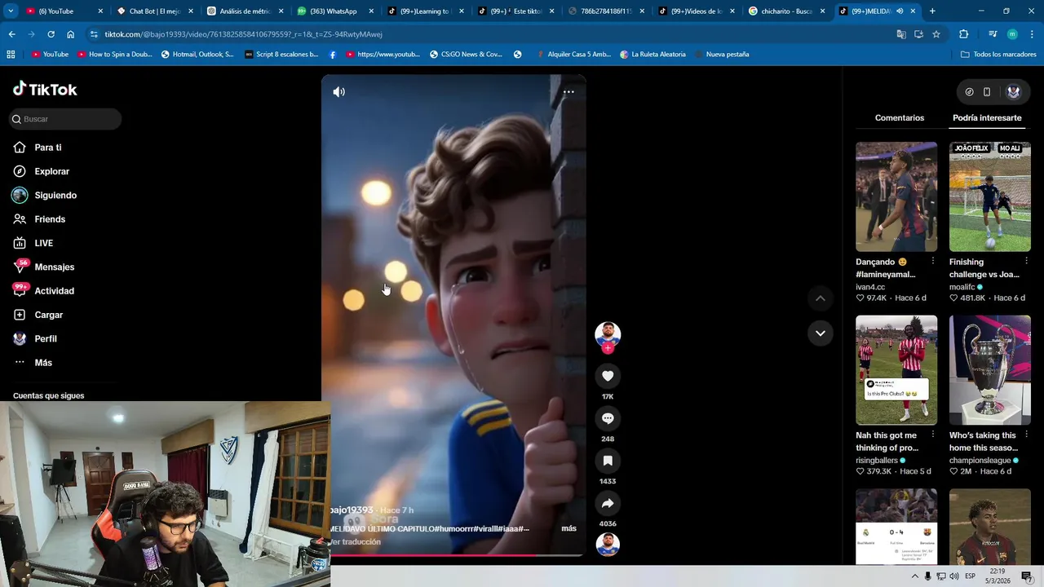
Task: Open system volume speaker in tray
Action: pyautogui.click(x=953, y=576)
